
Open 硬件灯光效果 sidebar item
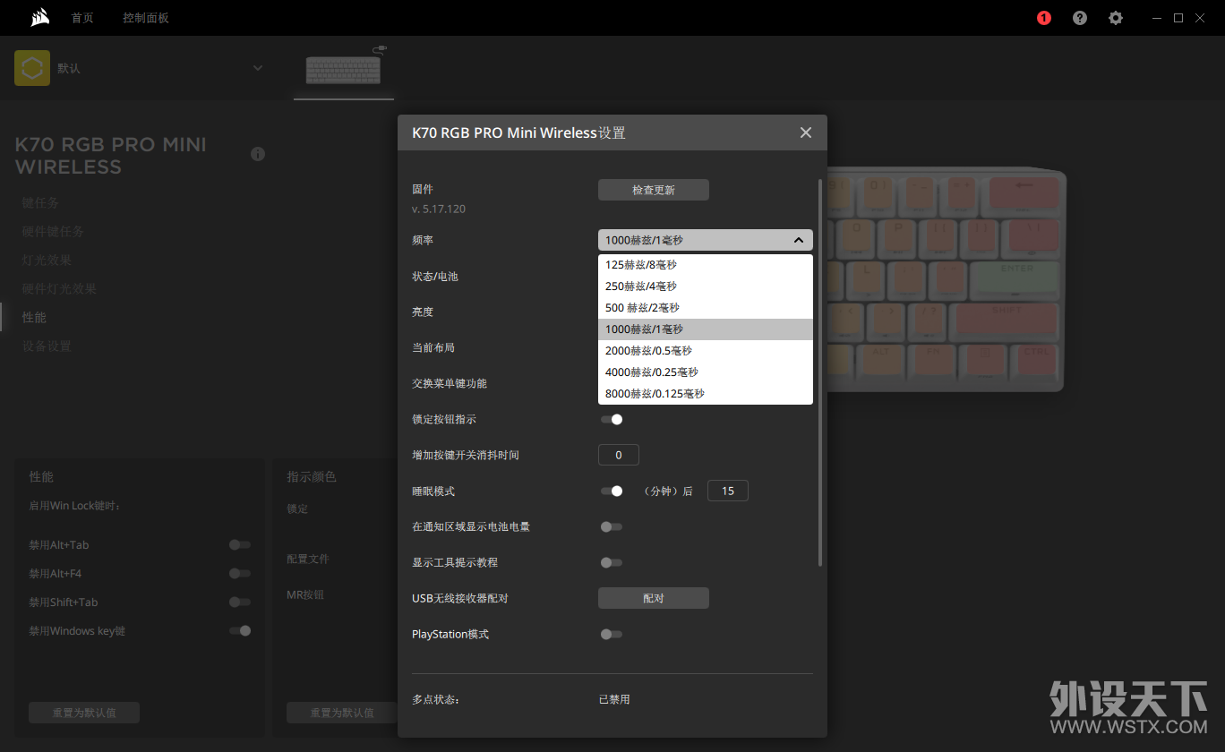pos(59,289)
